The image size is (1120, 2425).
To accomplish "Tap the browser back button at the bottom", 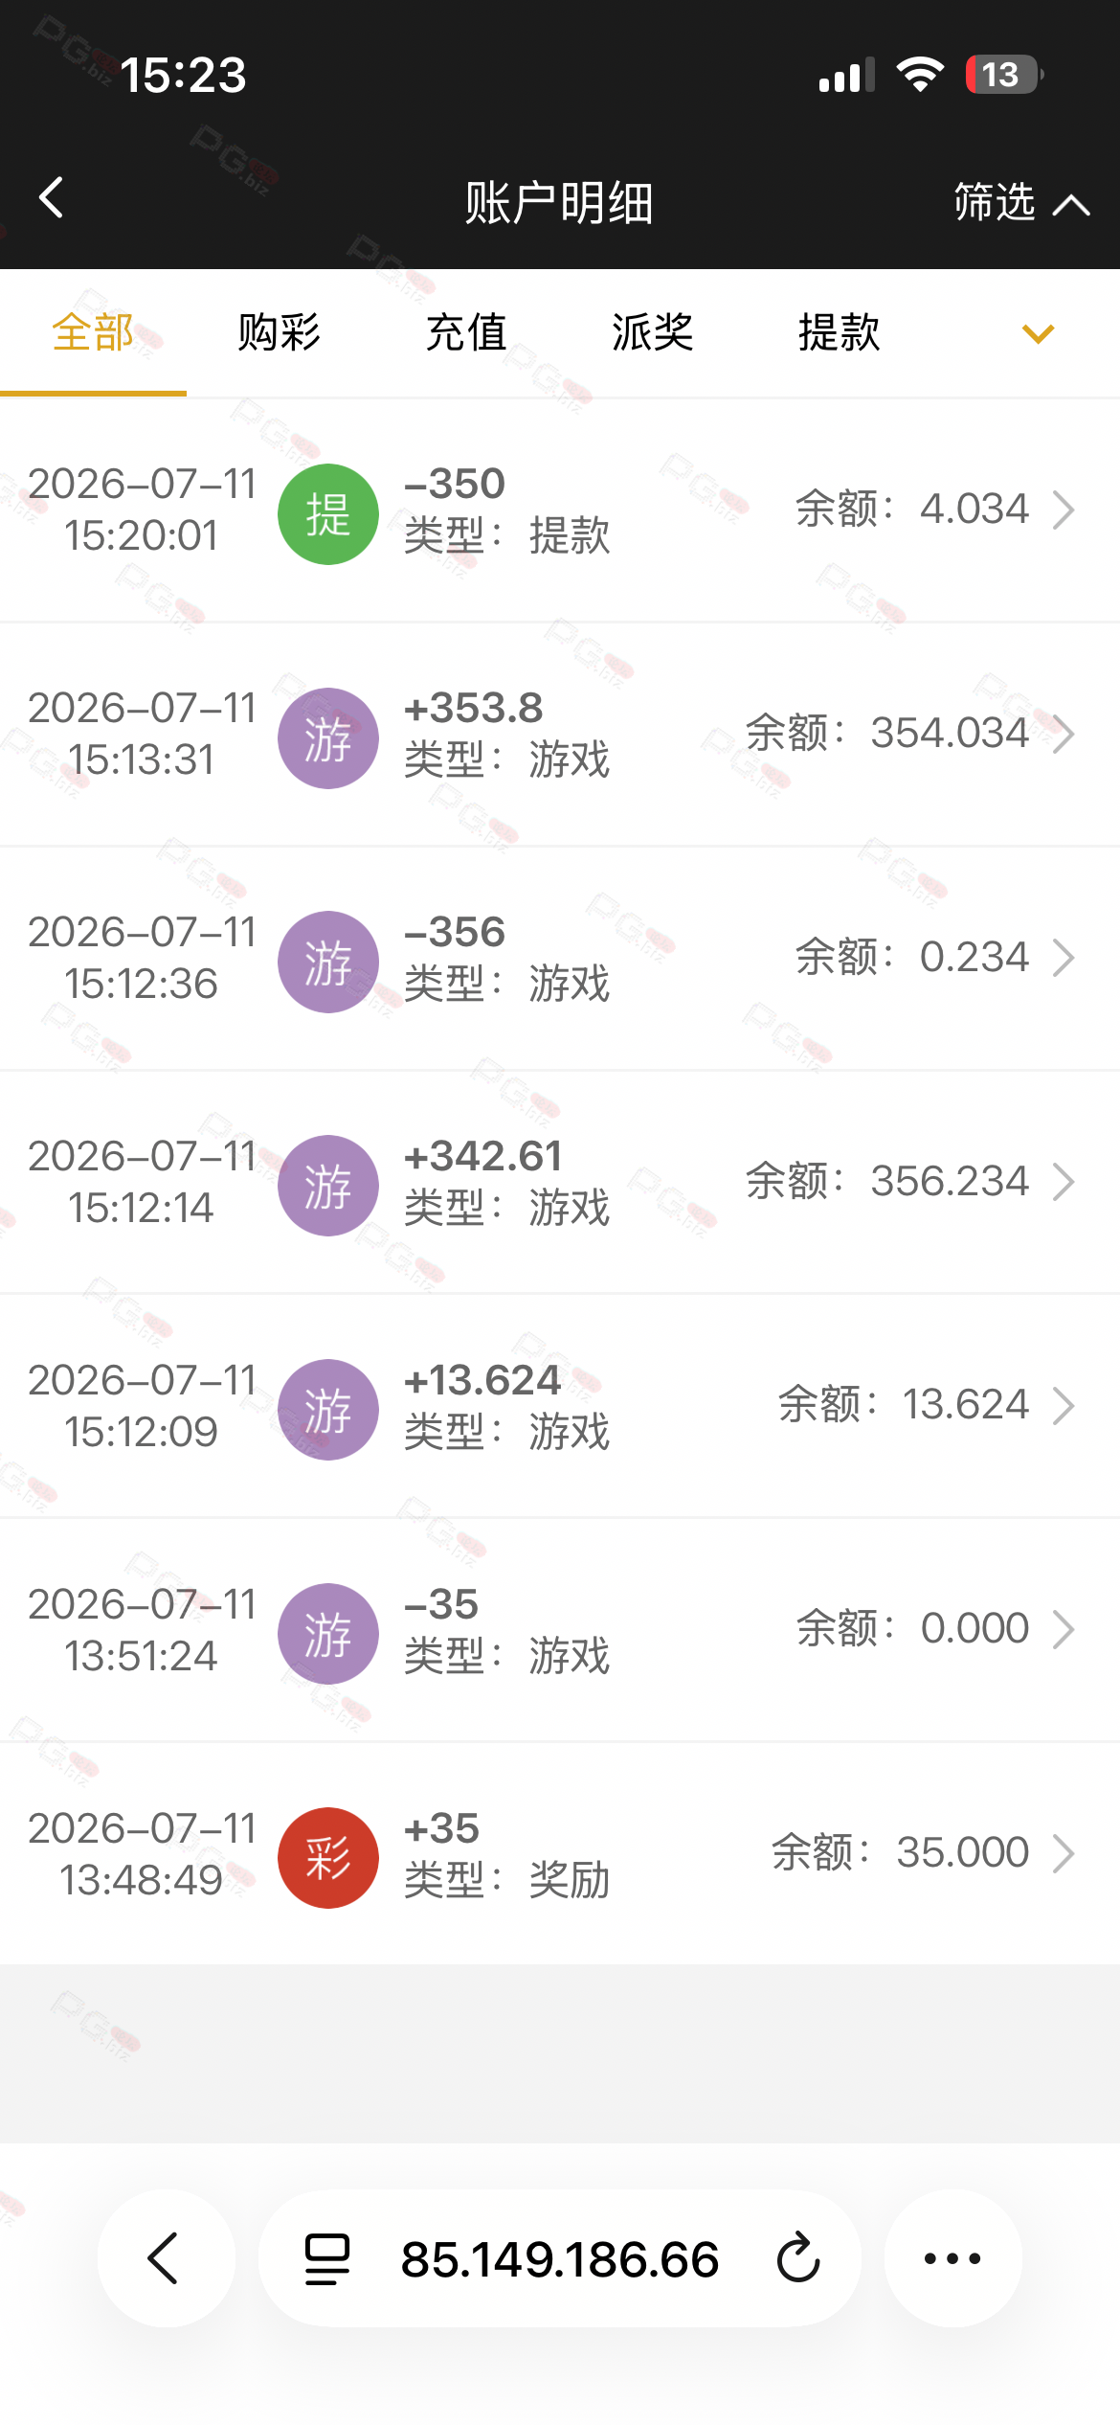I will click(x=166, y=2258).
